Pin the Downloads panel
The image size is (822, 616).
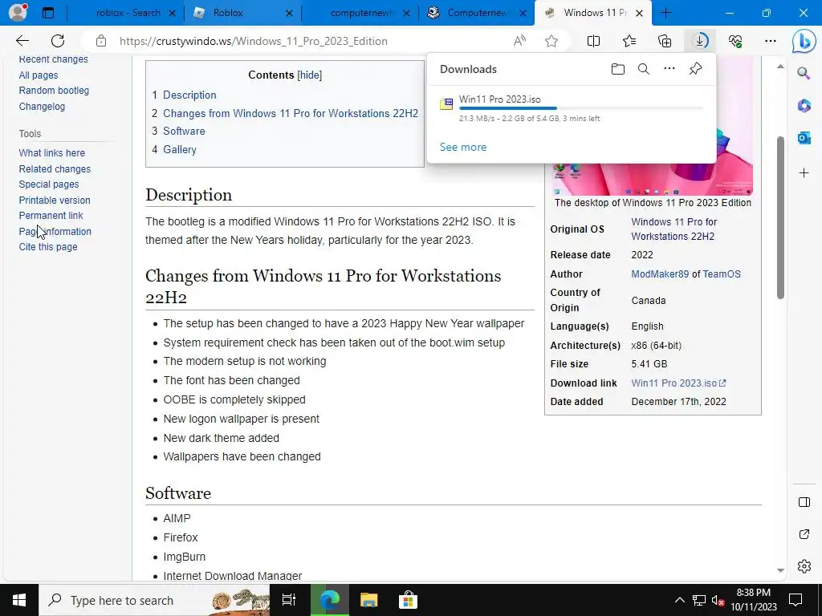[x=696, y=69]
